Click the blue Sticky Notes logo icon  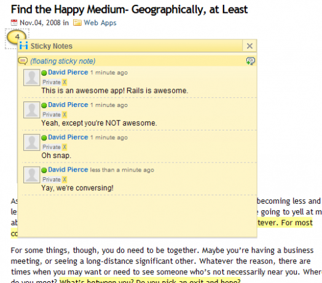coord(23,46)
